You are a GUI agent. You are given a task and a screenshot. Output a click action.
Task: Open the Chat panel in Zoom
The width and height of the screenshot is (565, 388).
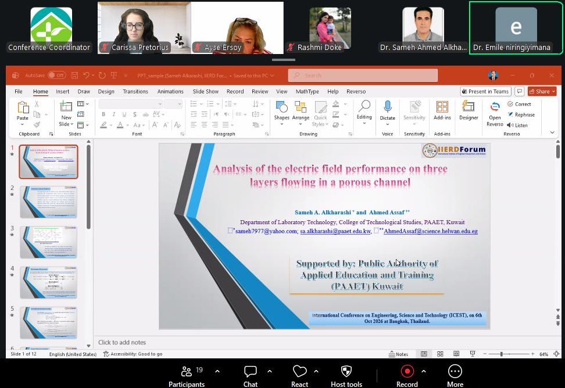coord(251,376)
